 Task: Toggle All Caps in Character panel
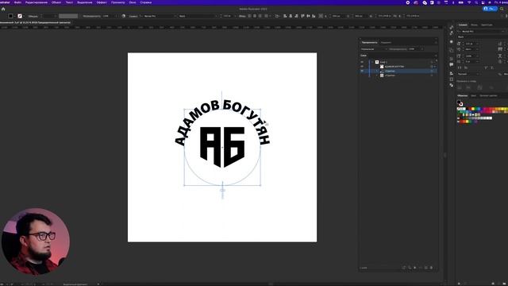[x=459, y=68]
